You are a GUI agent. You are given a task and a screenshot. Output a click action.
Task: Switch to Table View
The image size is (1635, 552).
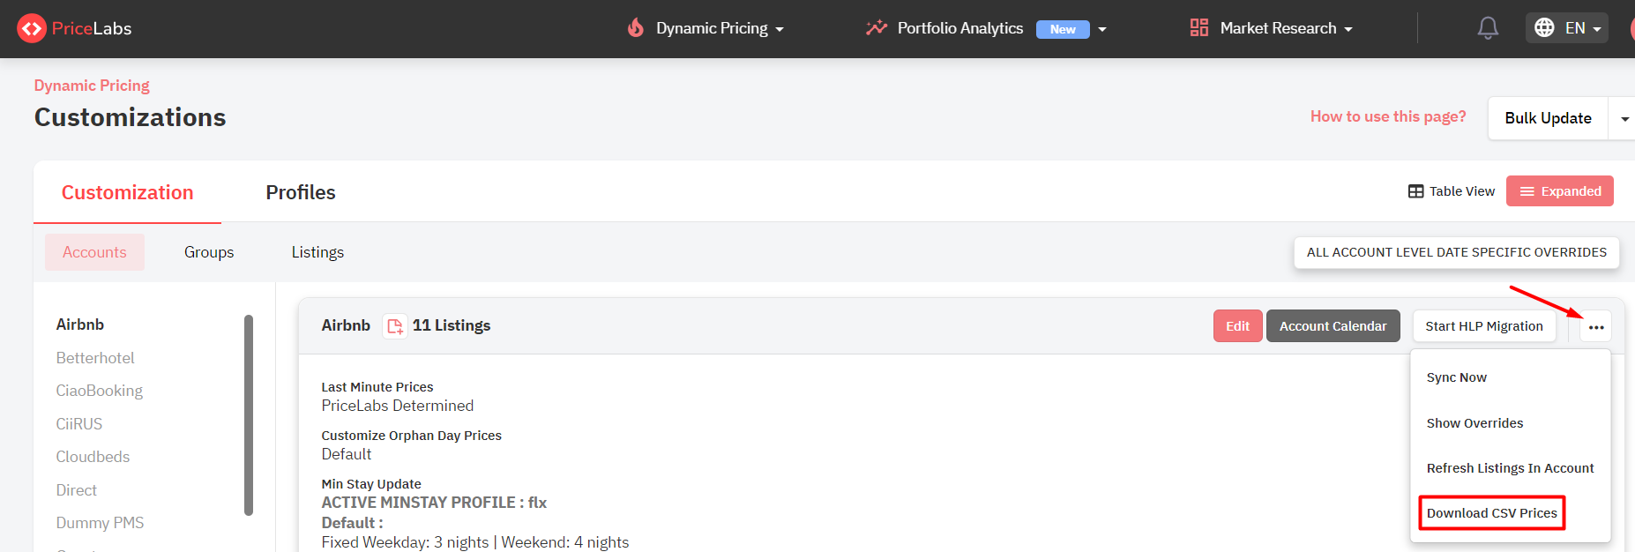tap(1452, 191)
